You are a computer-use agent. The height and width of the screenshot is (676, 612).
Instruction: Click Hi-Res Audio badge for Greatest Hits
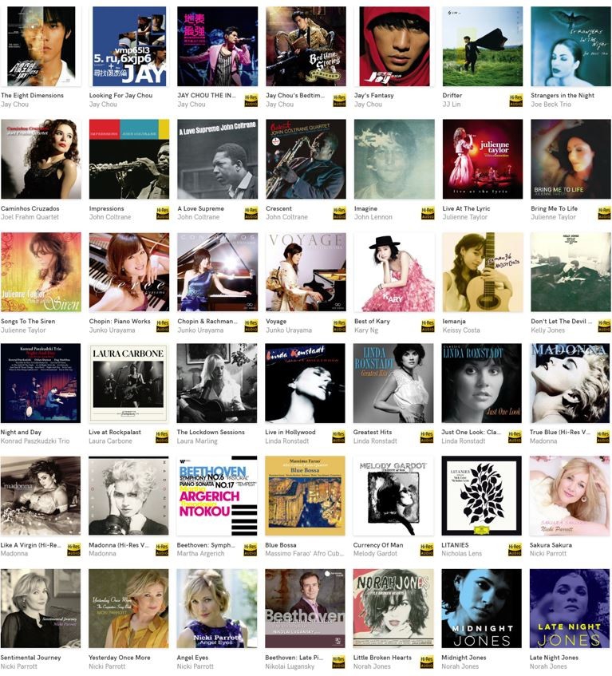(x=427, y=437)
